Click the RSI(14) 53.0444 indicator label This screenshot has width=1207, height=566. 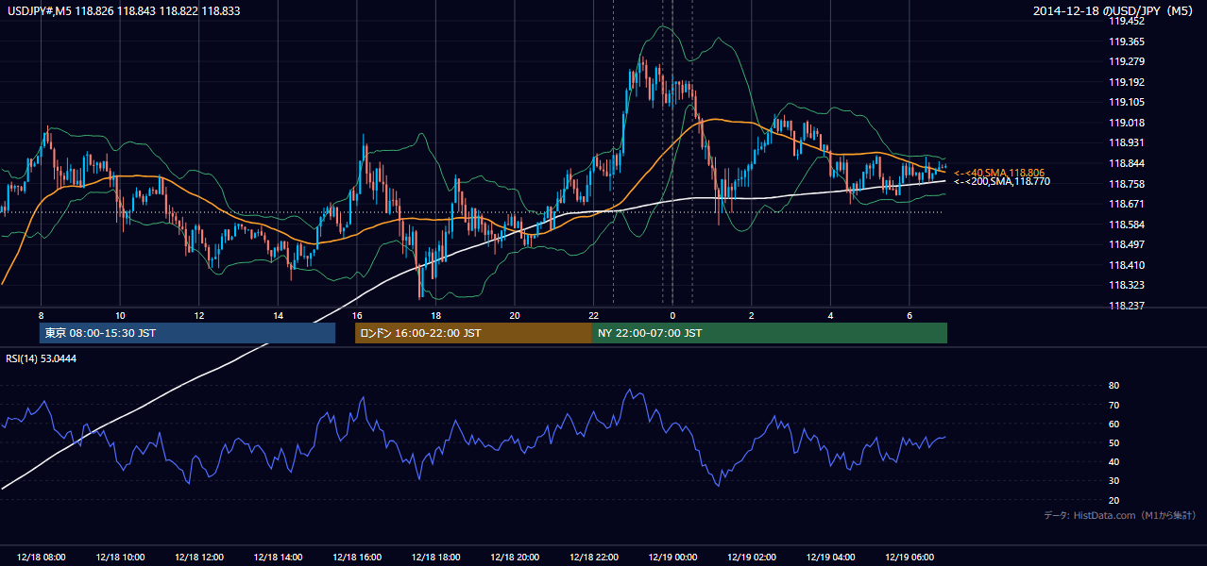point(42,358)
